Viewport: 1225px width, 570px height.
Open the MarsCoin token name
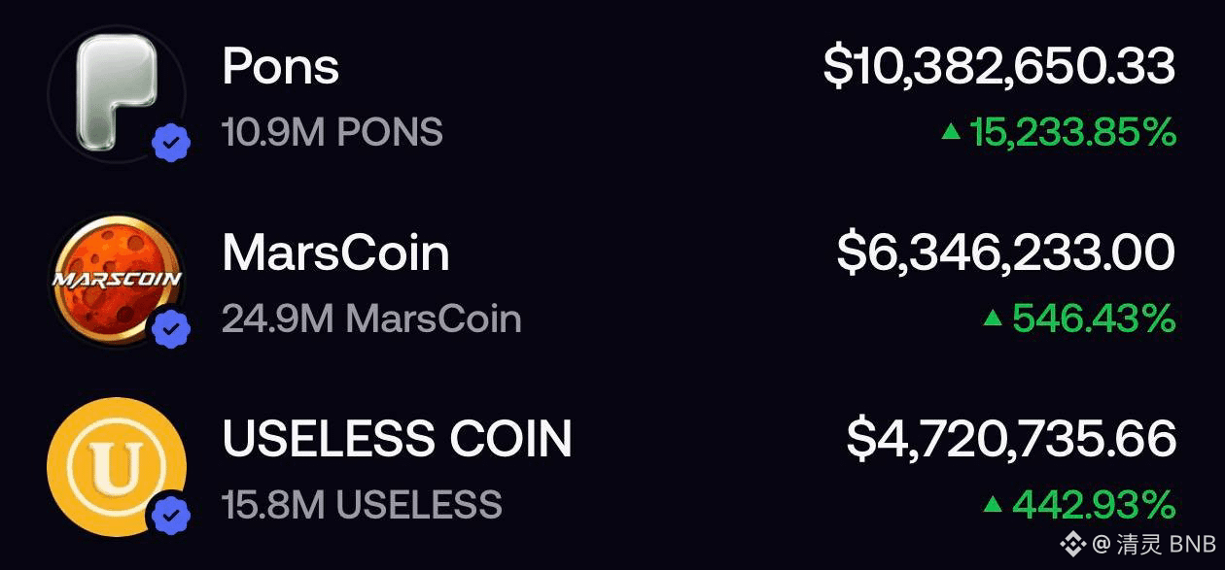coord(335,253)
